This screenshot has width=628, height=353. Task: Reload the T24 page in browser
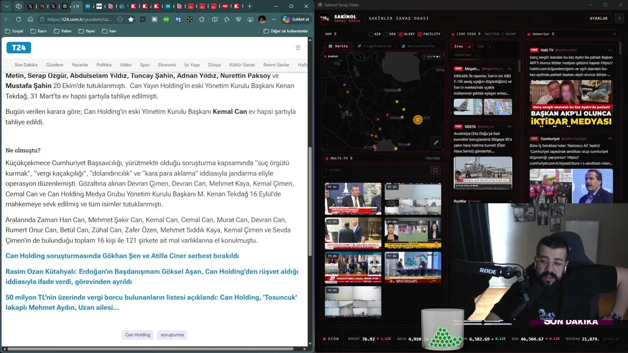[18, 19]
